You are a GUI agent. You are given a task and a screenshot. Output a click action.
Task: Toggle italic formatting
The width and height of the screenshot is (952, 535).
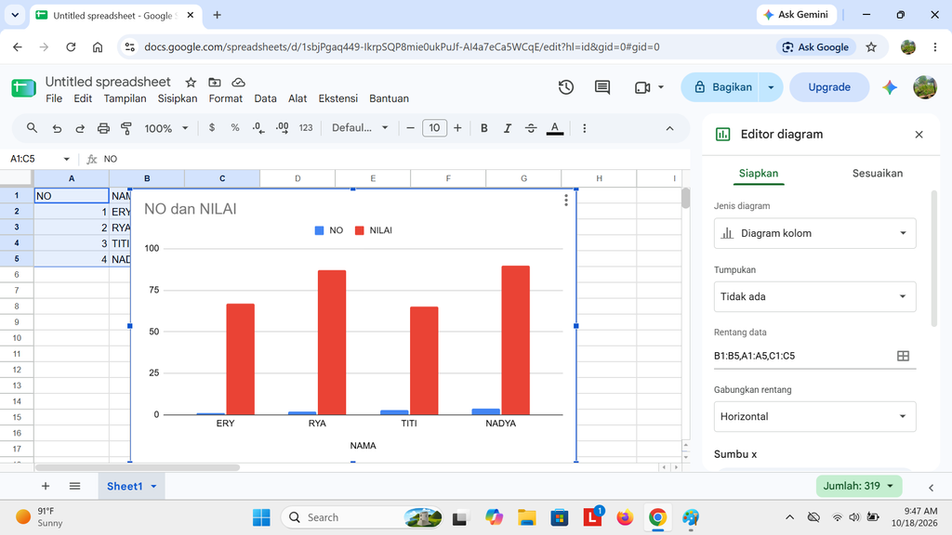tap(507, 128)
